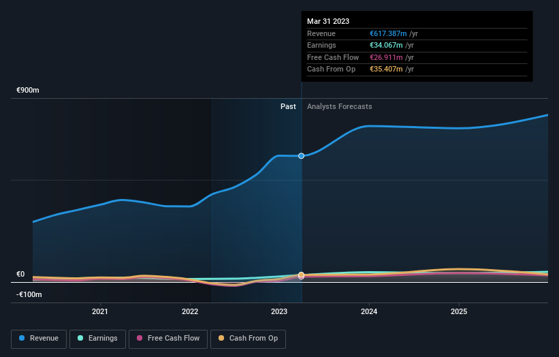Click the Free Cash Flow row label in tooltip
The width and height of the screenshot is (559, 357).
[x=333, y=57]
